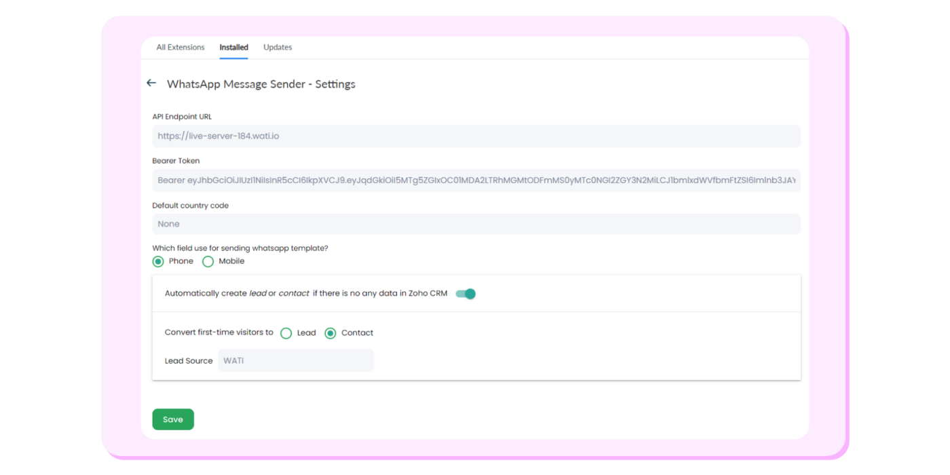Click the back arrow to exit settings

click(151, 82)
